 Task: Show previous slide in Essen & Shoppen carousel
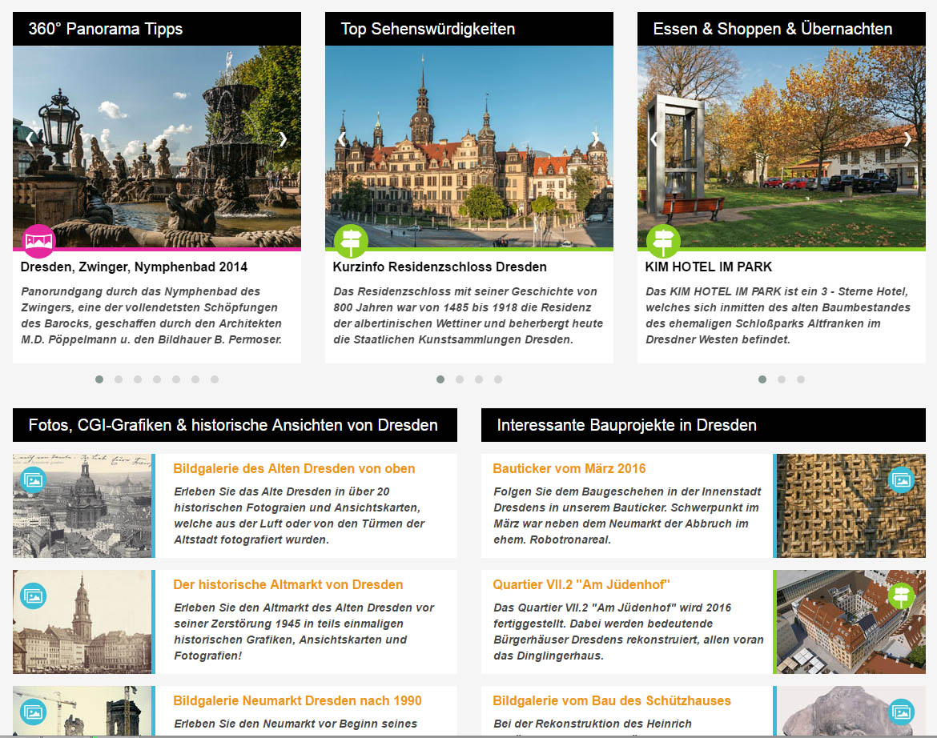655,139
